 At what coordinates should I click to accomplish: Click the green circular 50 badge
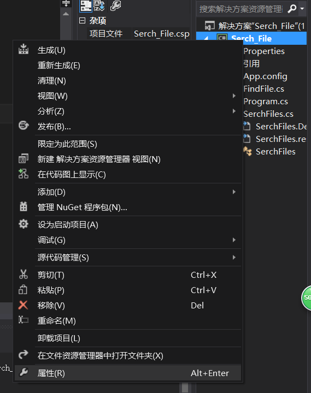tap(306, 298)
